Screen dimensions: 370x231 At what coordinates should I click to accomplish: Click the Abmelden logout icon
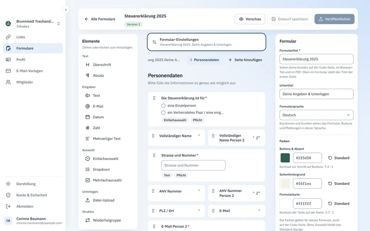point(8,206)
